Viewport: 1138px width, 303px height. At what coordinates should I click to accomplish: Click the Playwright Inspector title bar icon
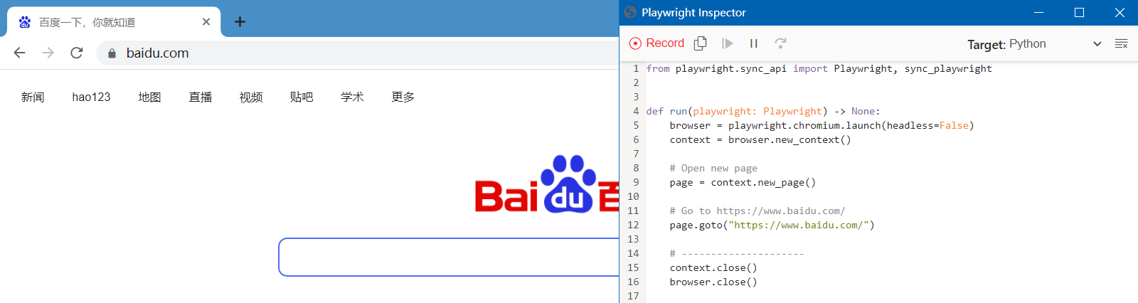click(630, 12)
